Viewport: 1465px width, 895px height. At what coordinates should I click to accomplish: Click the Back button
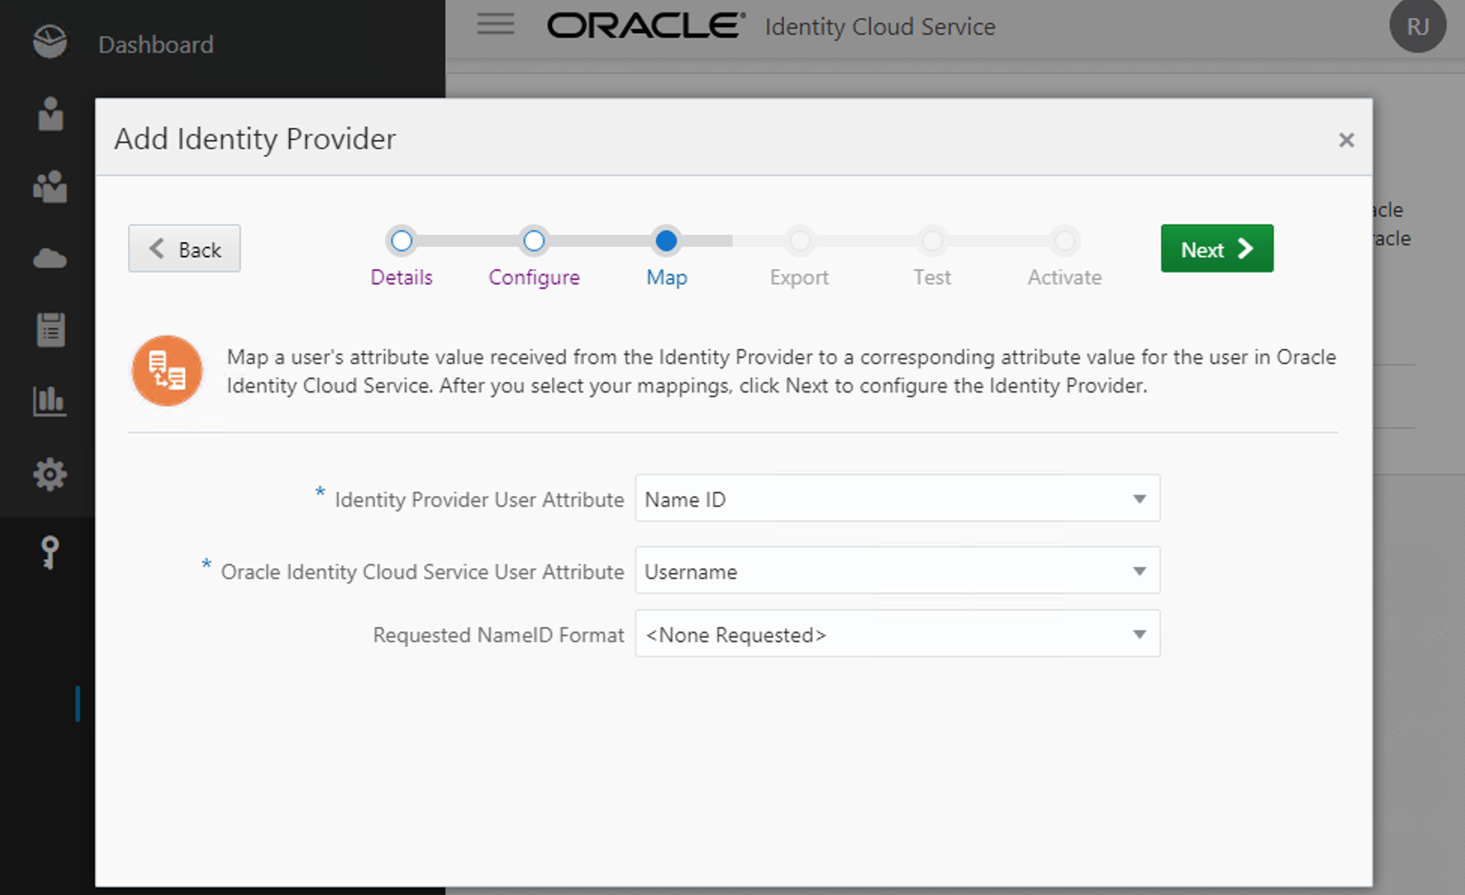(184, 248)
